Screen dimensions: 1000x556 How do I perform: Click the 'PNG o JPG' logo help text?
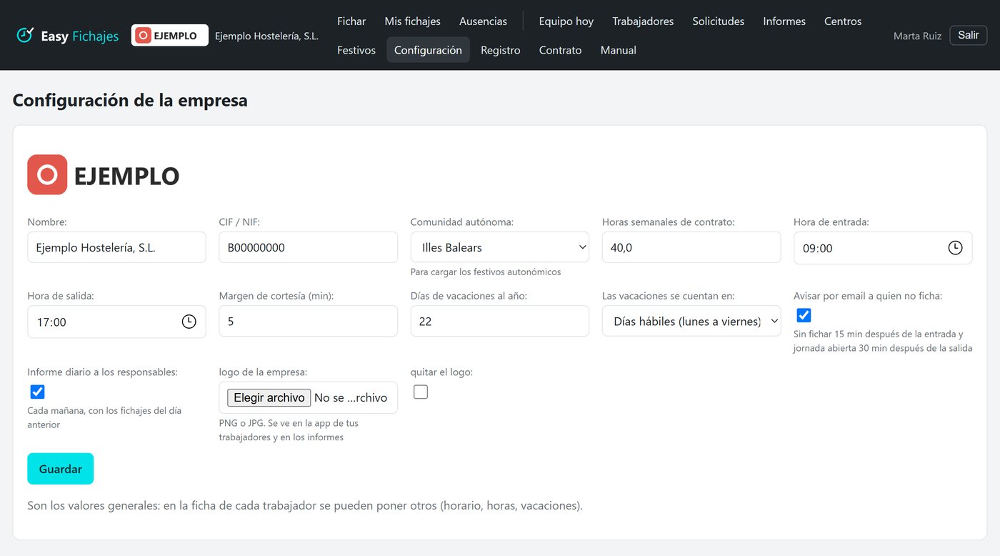click(289, 430)
